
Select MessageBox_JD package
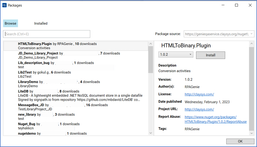(x=76, y=107)
